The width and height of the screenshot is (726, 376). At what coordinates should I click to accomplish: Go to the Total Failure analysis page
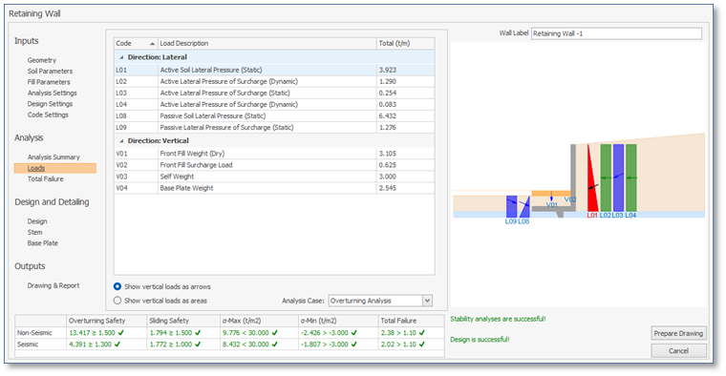click(46, 179)
